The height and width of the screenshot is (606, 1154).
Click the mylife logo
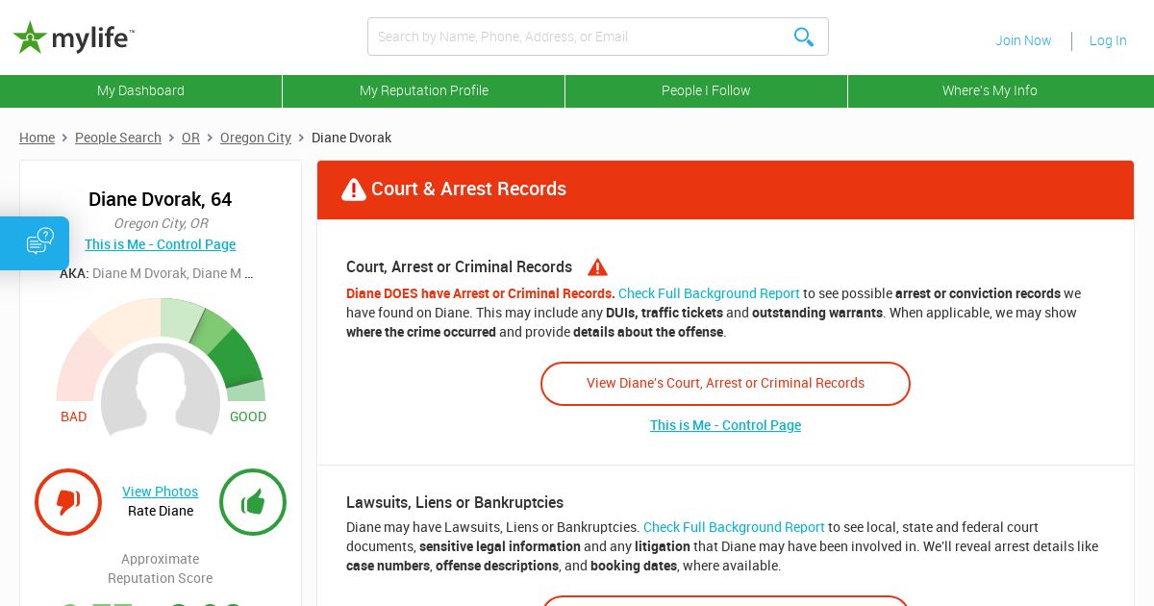pos(73,38)
